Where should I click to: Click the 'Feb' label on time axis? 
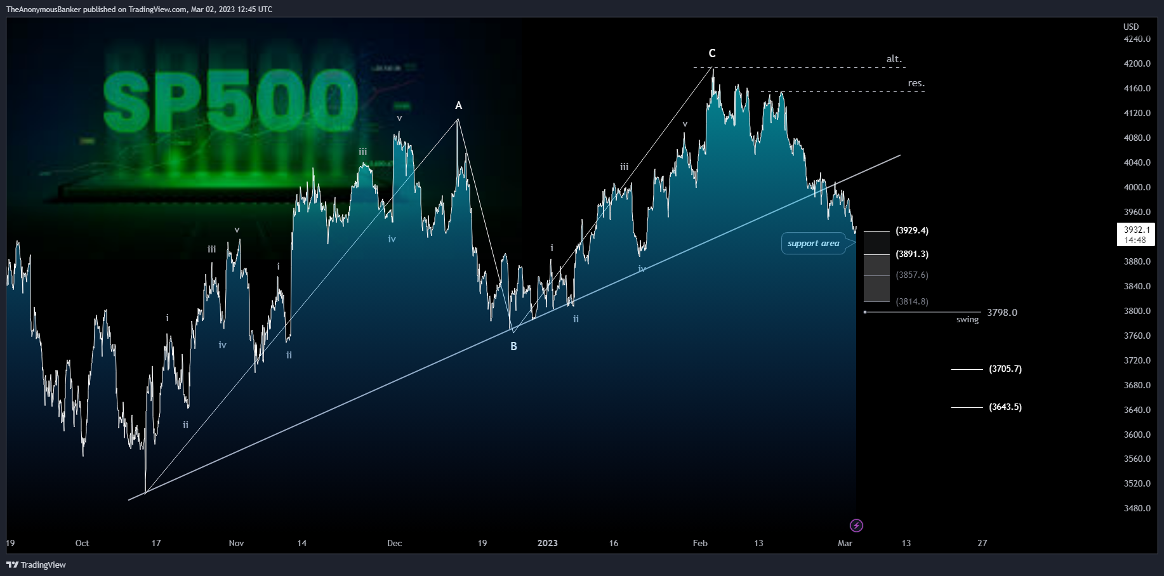click(700, 543)
